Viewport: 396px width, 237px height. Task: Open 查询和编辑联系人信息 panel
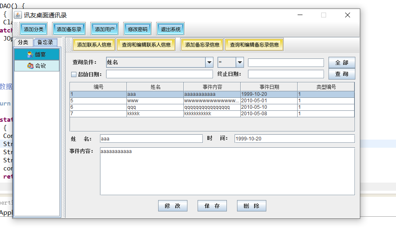pyautogui.click(x=146, y=45)
